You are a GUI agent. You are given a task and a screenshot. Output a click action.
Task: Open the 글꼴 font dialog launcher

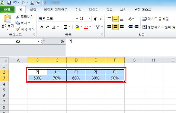click(102, 35)
